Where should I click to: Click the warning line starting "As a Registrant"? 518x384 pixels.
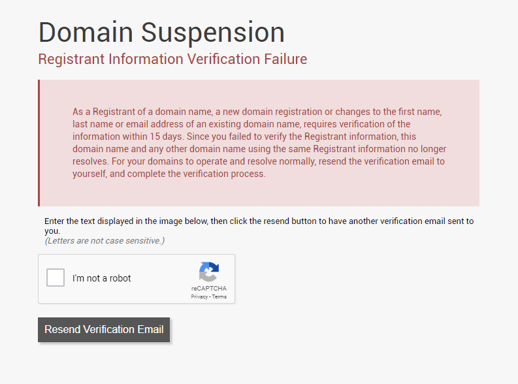pyautogui.click(x=257, y=112)
